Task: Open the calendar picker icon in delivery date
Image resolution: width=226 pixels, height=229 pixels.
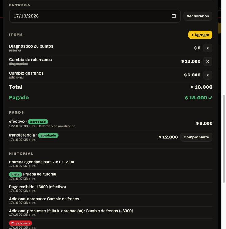Action: point(173,16)
